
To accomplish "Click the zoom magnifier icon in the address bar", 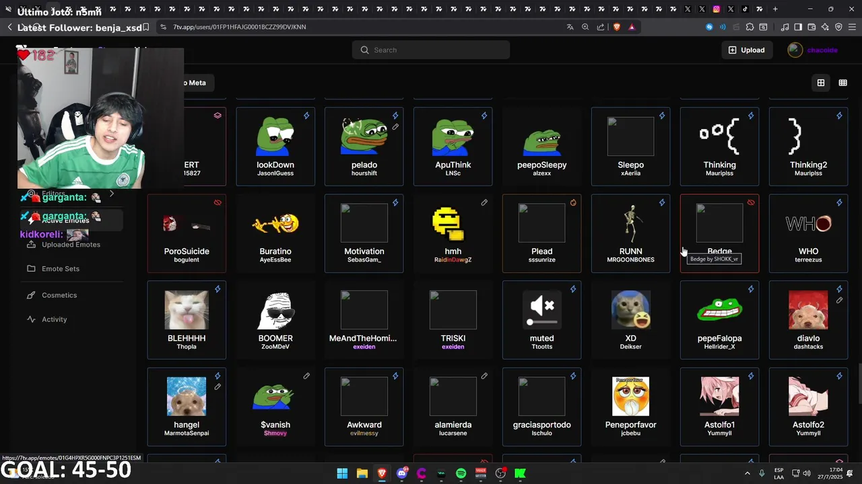I will 585,27.
